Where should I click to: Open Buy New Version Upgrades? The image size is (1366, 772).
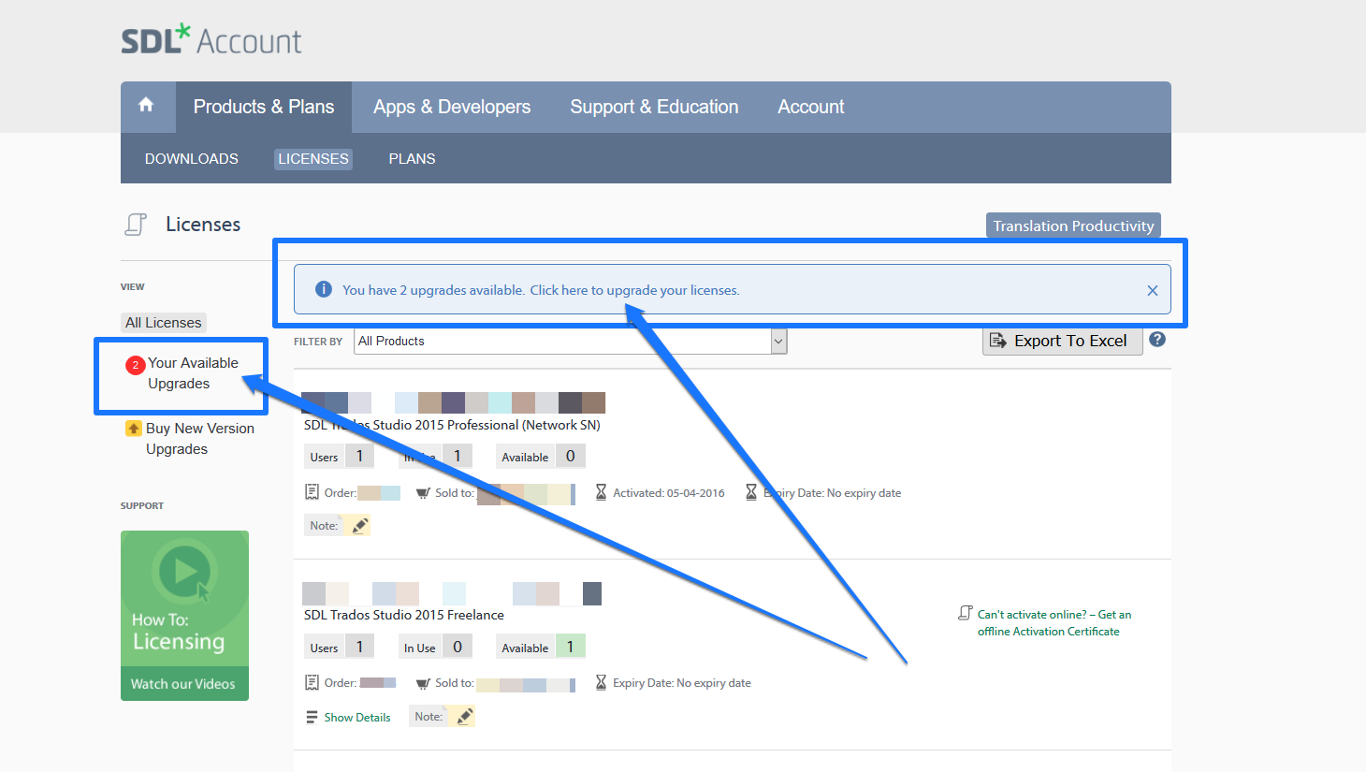(199, 439)
